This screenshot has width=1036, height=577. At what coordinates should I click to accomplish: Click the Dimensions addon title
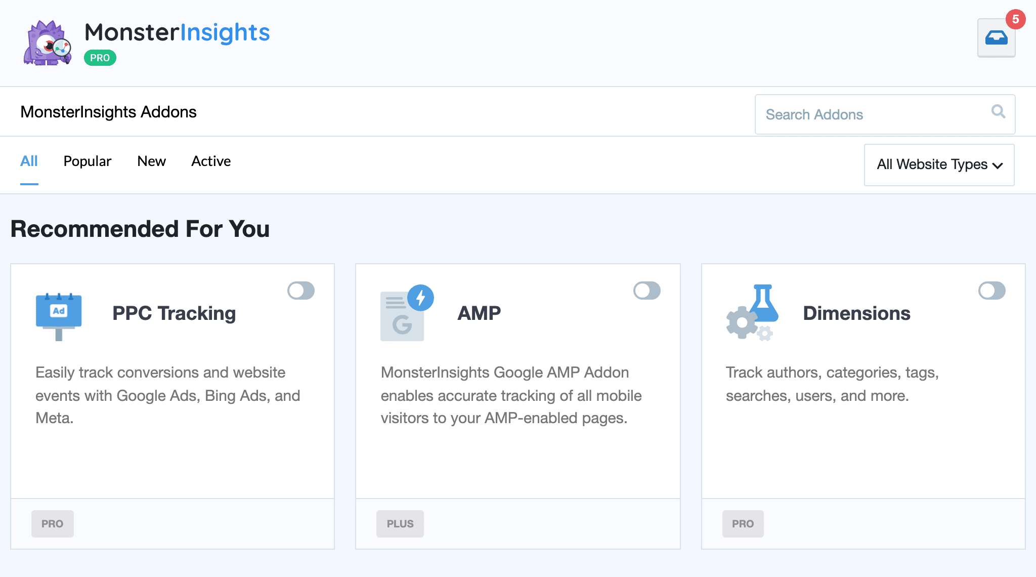point(856,313)
